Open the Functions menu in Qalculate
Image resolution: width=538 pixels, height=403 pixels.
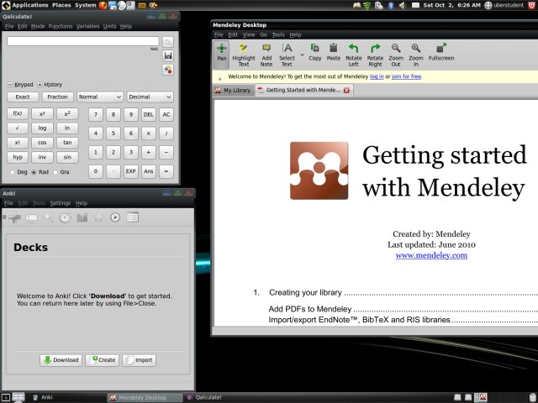pos(61,26)
